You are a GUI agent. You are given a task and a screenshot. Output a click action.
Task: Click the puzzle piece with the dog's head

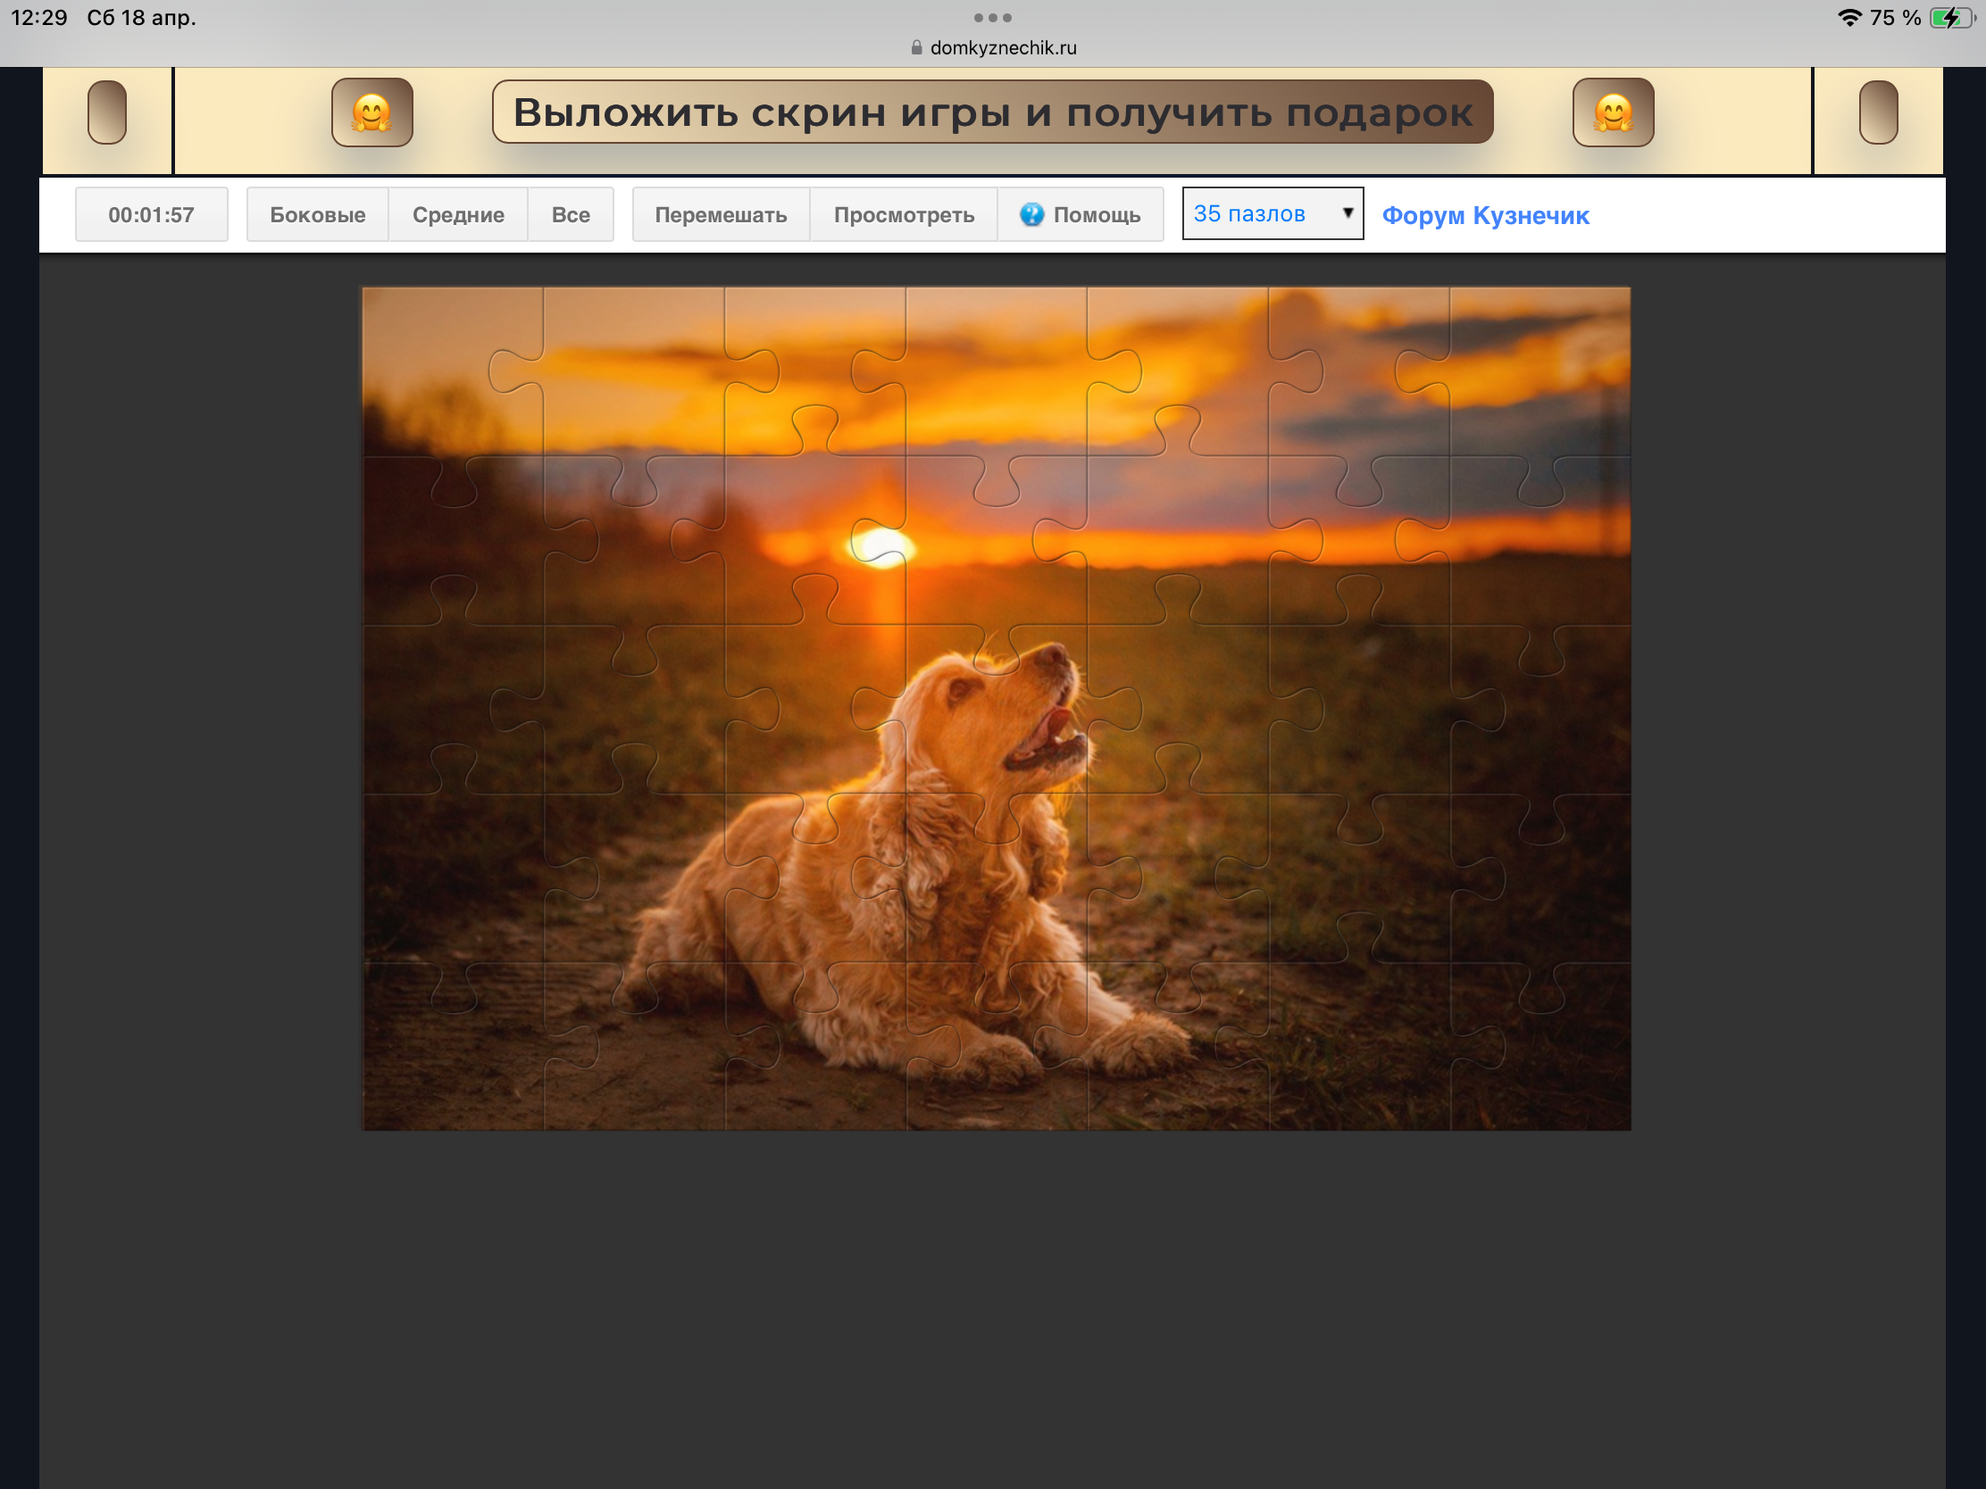997,709
